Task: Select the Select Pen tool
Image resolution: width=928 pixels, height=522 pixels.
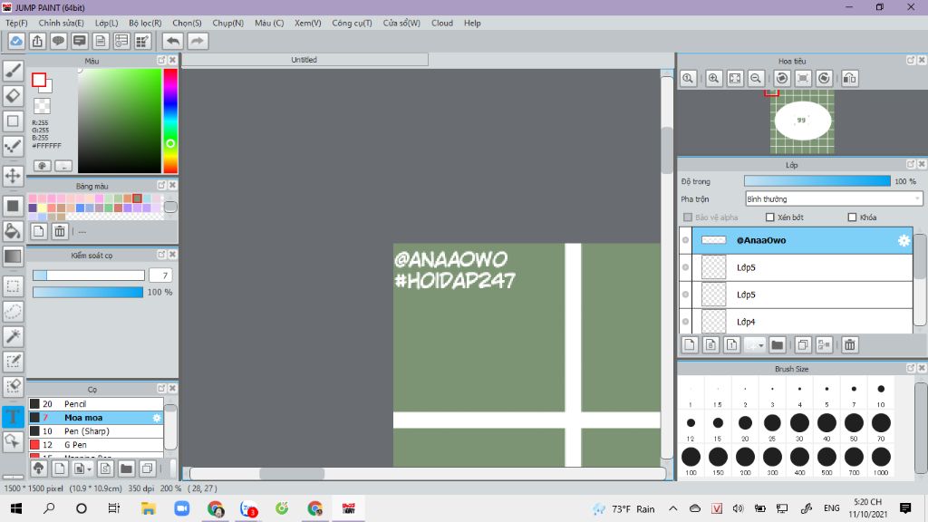Action: [13, 361]
